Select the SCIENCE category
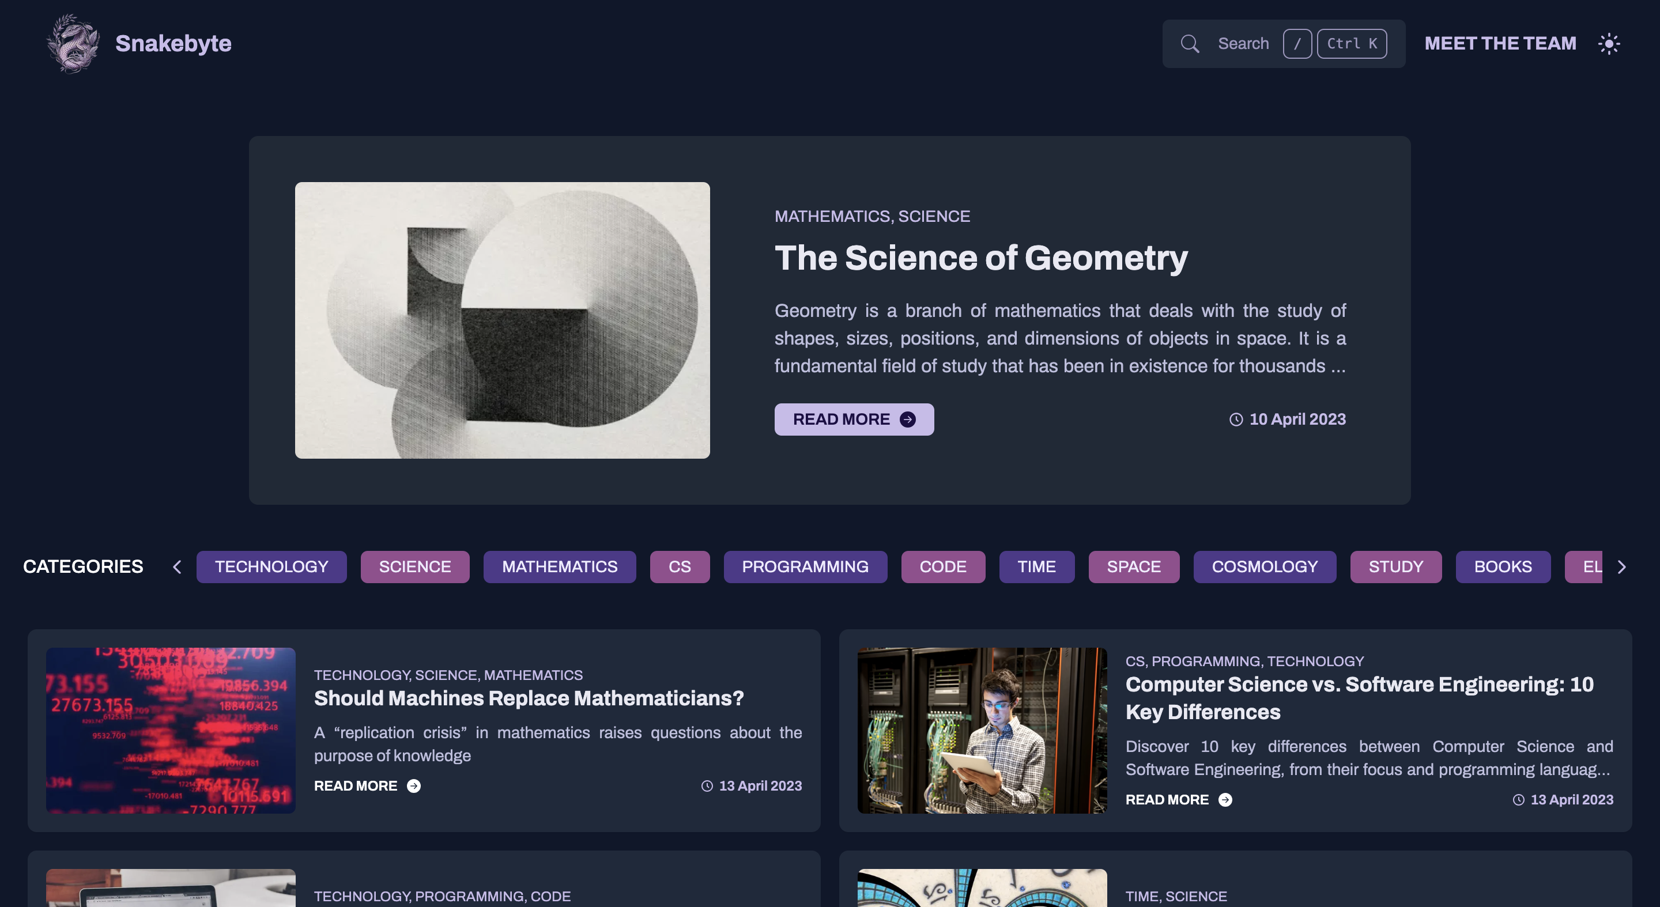1660x907 pixels. pos(415,567)
